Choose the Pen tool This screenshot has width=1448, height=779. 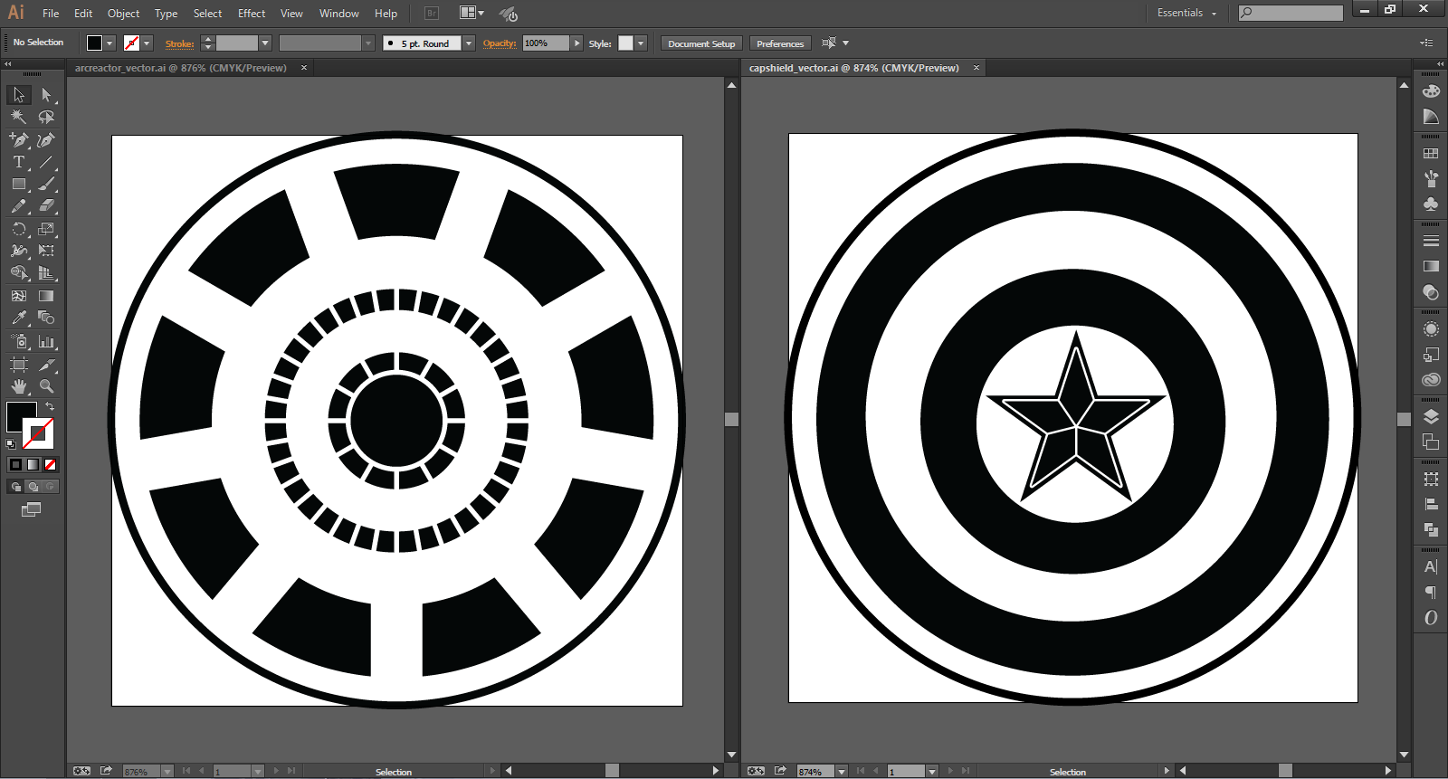pyautogui.click(x=18, y=139)
